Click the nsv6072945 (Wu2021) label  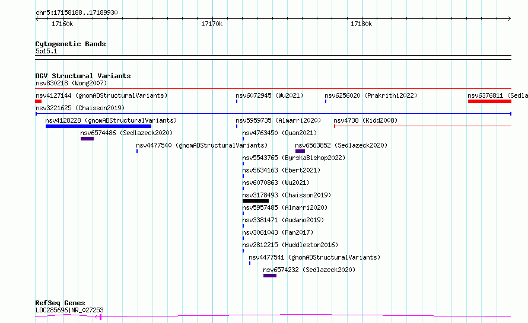pyautogui.click(x=269, y=95)
